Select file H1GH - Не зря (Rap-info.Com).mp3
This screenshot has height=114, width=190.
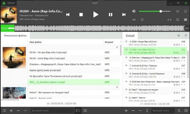pos(74,52)
